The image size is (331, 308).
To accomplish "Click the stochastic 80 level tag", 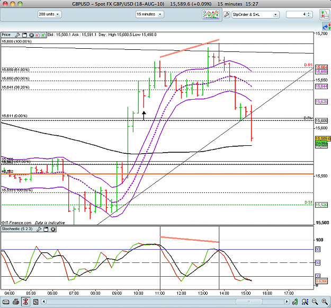I will point(318,250).
